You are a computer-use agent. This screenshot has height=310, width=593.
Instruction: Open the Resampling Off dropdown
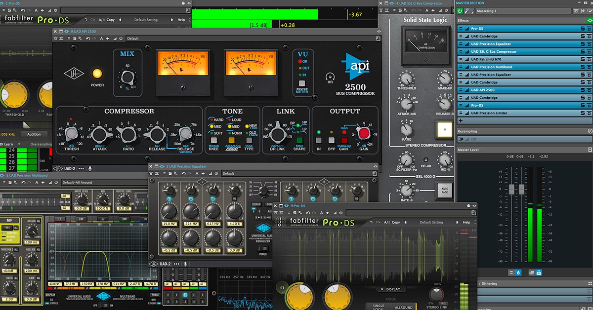(x=524, y=140)
